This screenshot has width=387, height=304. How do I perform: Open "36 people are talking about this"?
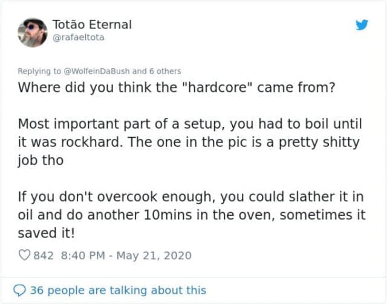(x=118, y=291)
